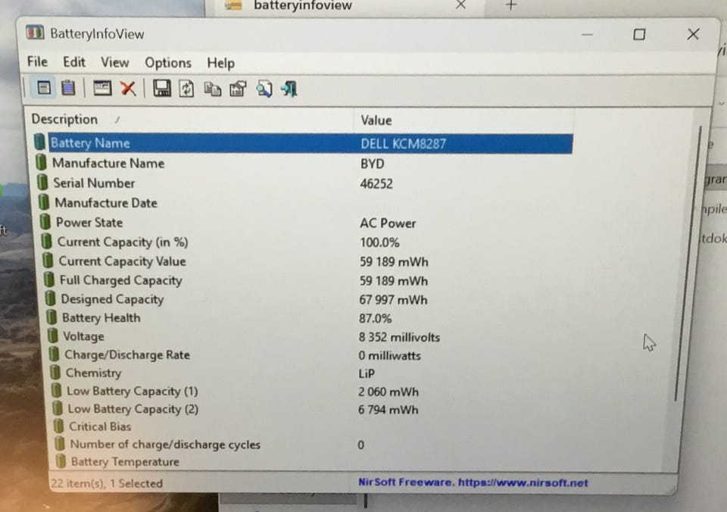Click the 0 milliwatts value

click(x=389, y=356)
